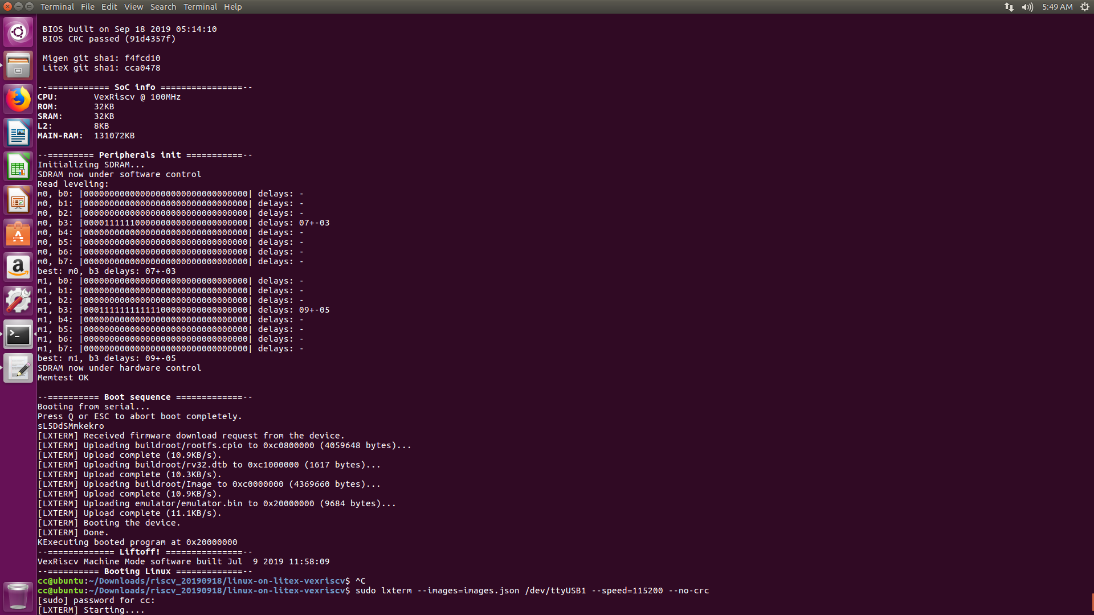Click the volume indicator in the top panel

click(x=1027, y=7)
